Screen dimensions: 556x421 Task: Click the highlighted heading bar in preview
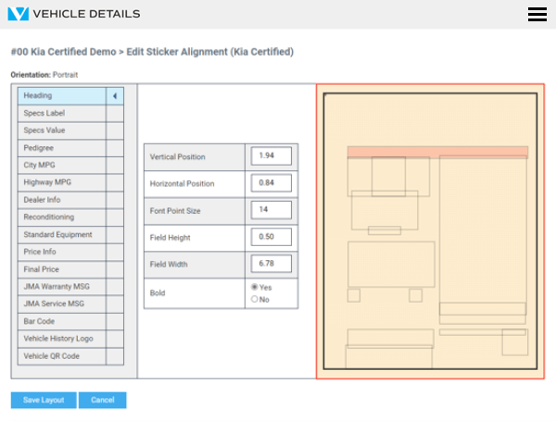pos(437,151)
